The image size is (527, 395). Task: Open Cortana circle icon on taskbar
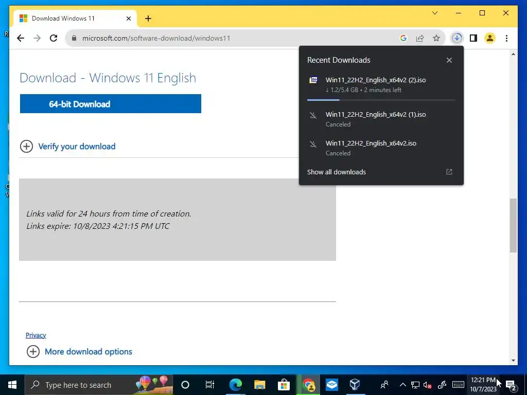coord(185,385)
